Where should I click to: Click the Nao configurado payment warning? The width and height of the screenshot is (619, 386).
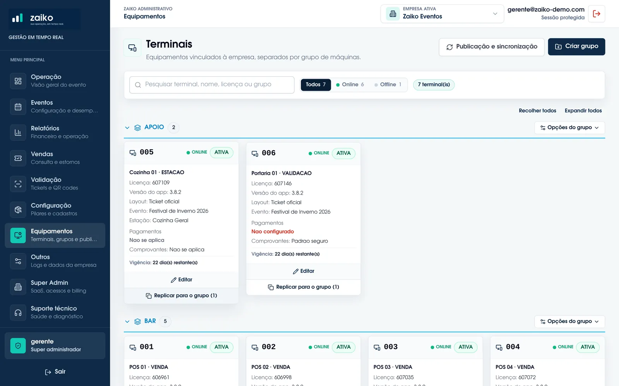tap(273, 232)
